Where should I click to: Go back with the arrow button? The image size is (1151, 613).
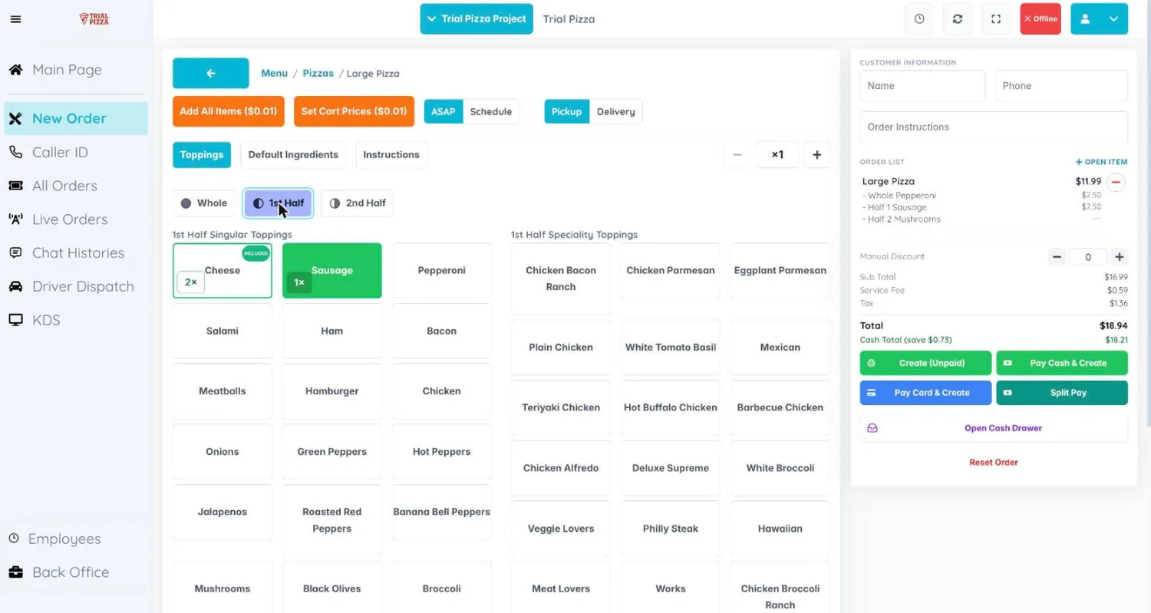coord(211,74)
